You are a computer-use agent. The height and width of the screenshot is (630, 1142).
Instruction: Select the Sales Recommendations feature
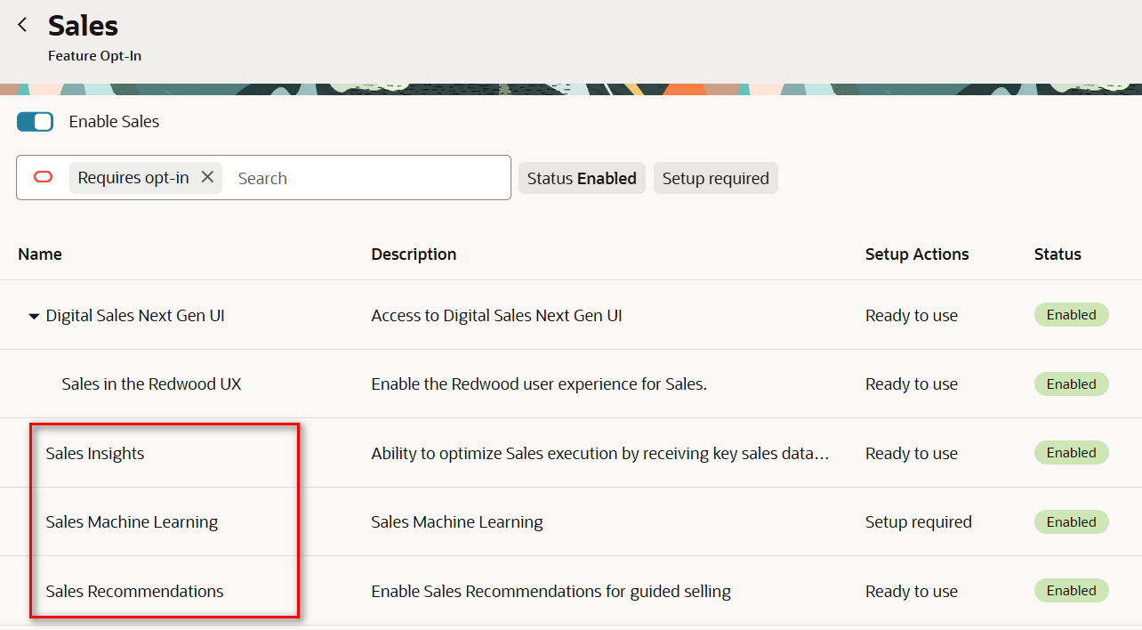(134, 592)
